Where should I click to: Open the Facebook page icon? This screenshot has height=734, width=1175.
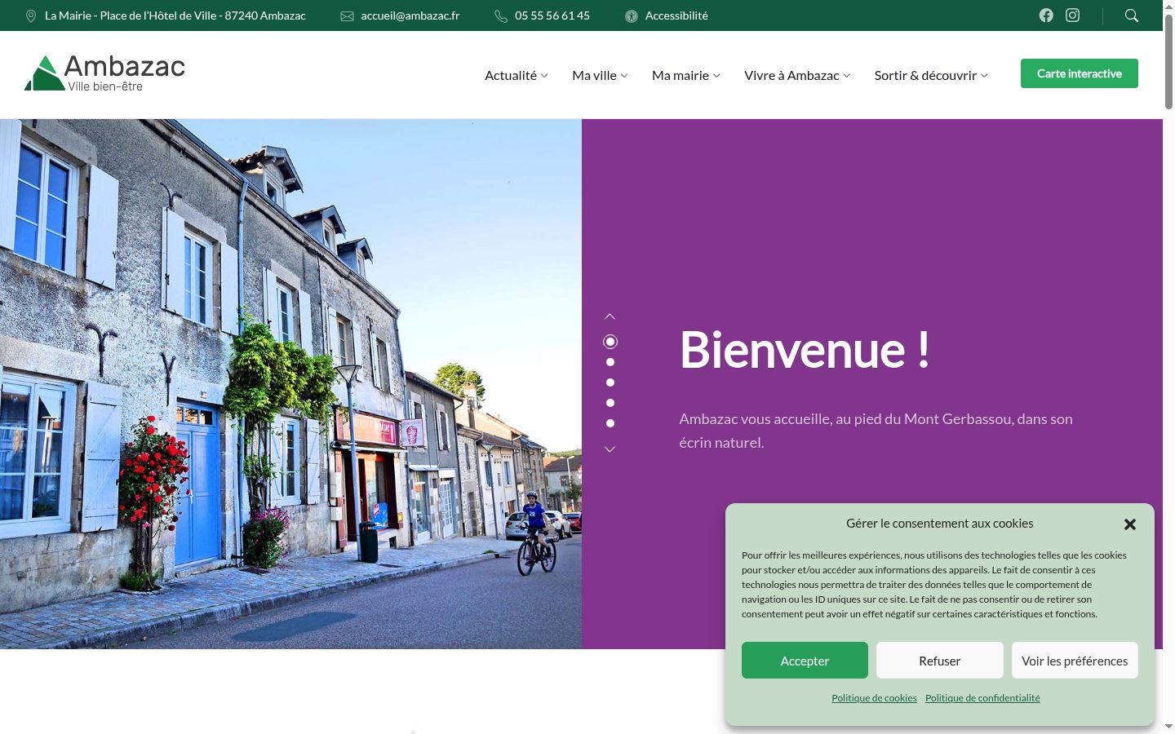(1046, 15)
